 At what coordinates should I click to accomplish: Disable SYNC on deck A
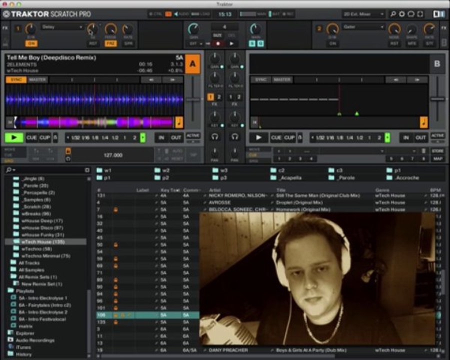coord(16,79)
